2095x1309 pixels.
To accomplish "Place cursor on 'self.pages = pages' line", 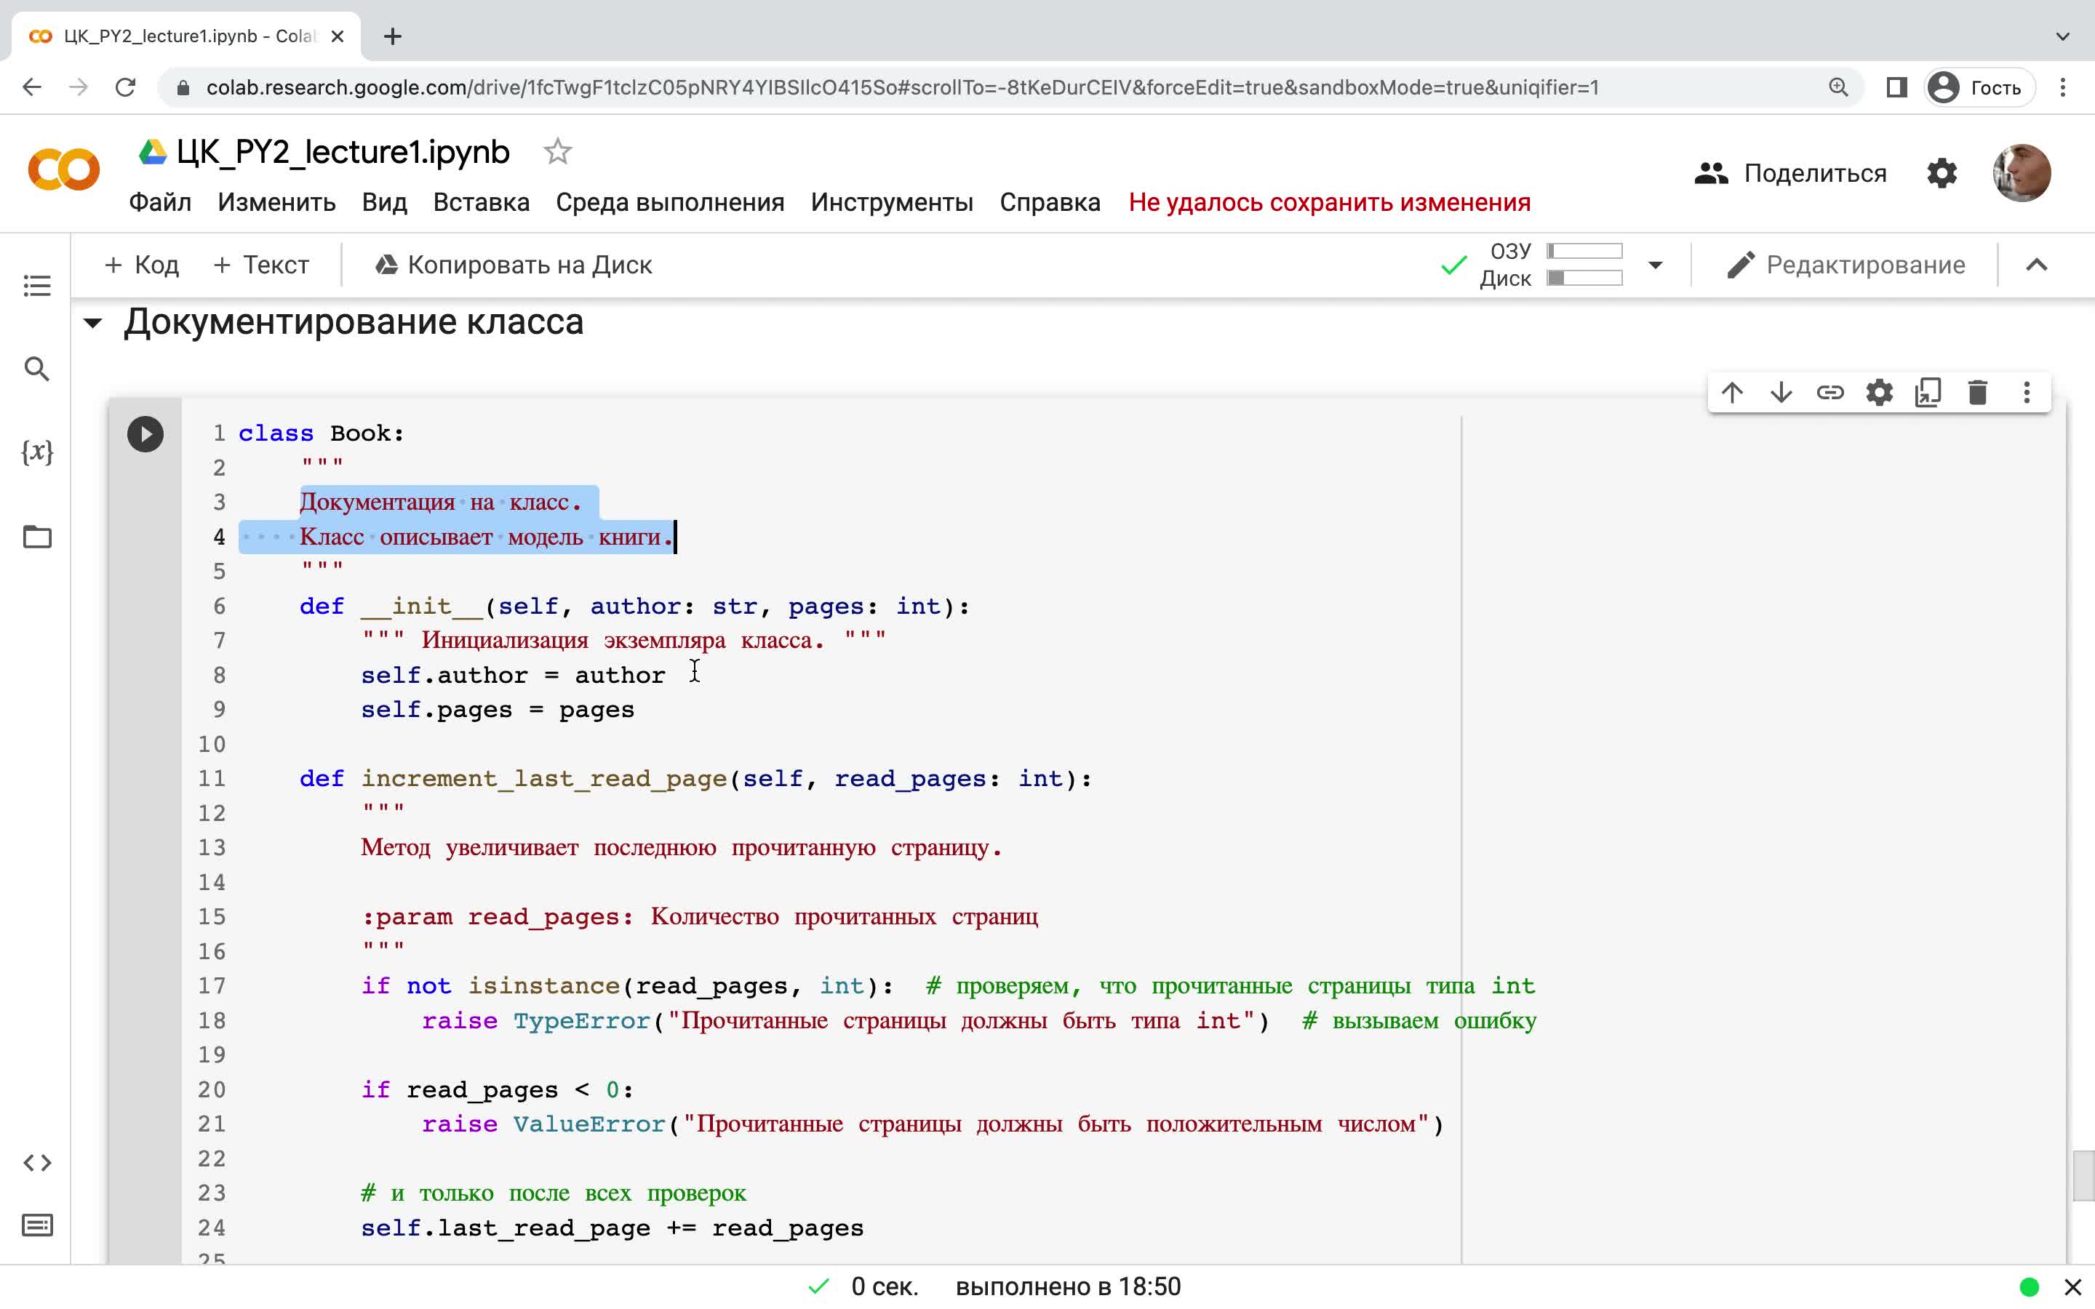I will [x=498, y=710].
